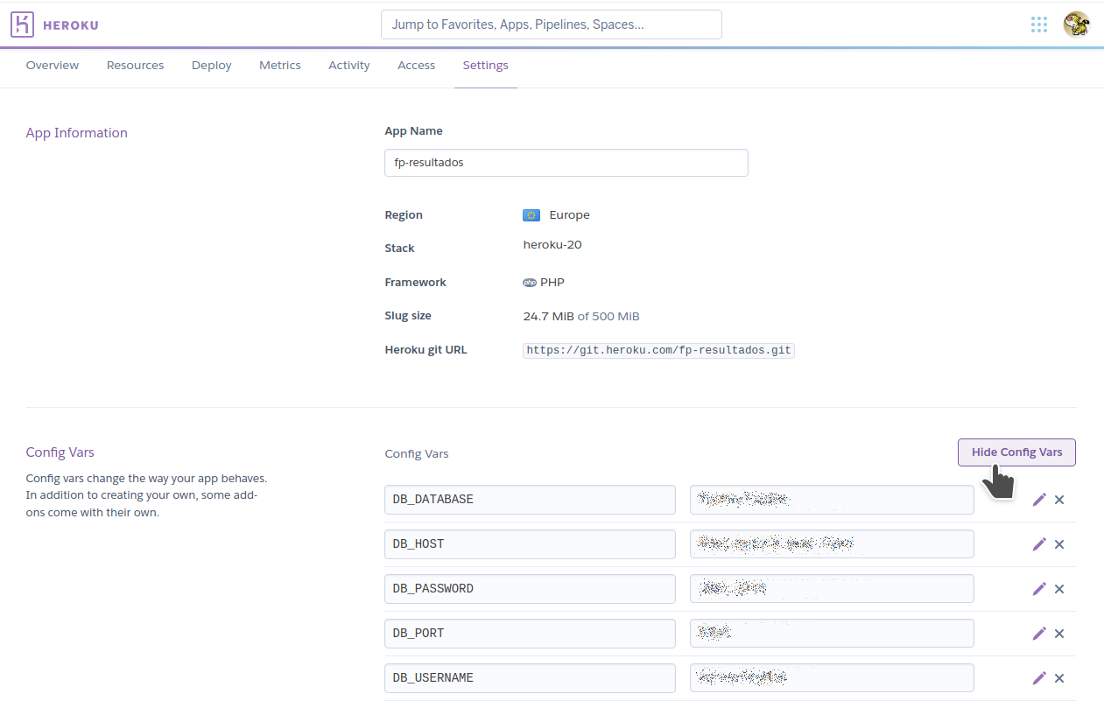
Task: Switch to the Activity tab
Action: click(x=349, y=66)
